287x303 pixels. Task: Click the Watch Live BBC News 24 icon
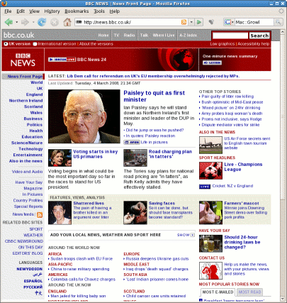coord(62,60)
